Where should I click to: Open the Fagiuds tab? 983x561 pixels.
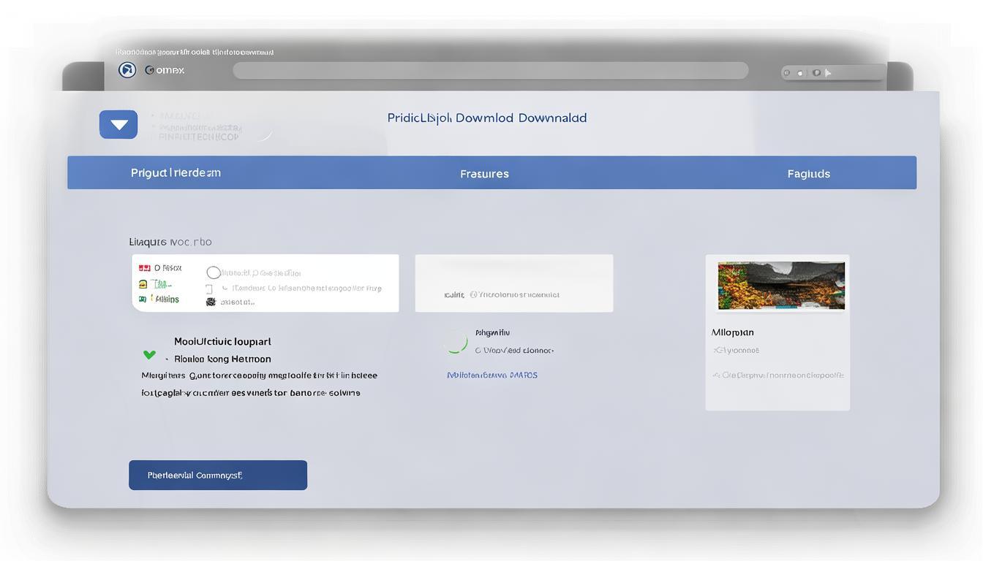808,174
